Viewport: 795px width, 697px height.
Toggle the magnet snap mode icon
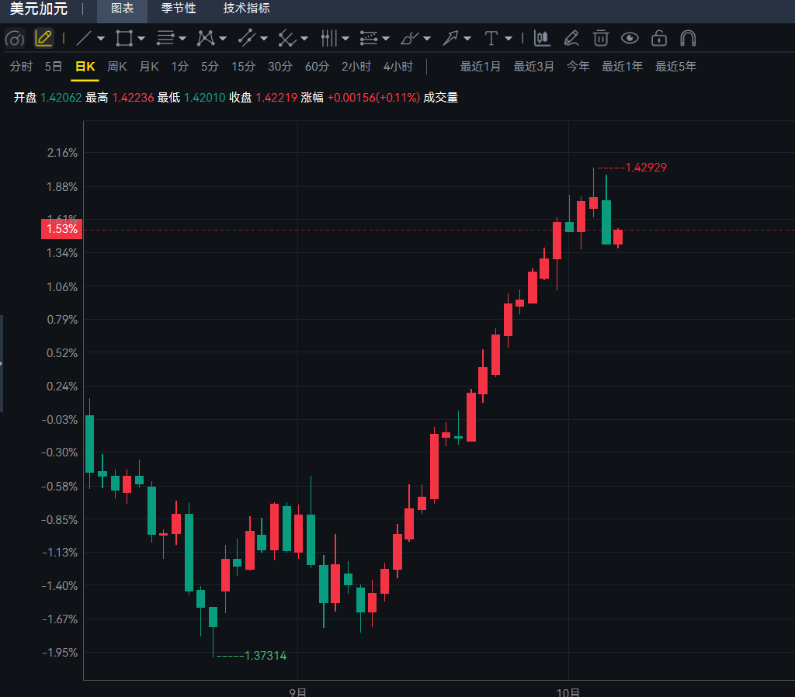(688, 38)
